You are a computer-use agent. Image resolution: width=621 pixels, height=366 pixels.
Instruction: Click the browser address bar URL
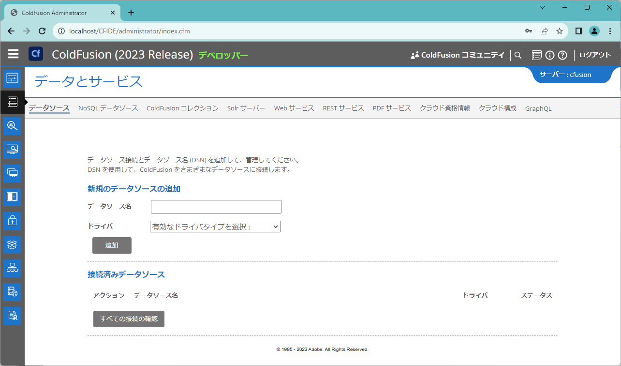130,31
